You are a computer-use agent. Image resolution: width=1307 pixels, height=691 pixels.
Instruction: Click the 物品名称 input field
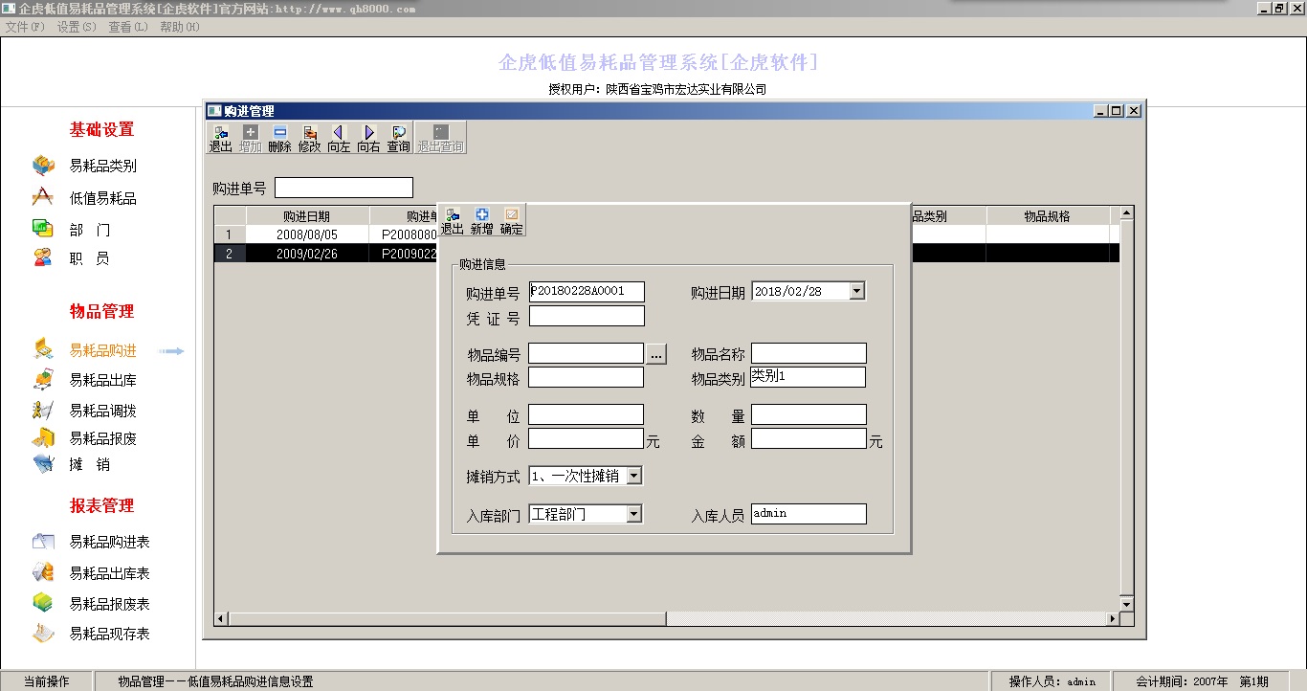point(809,354)
